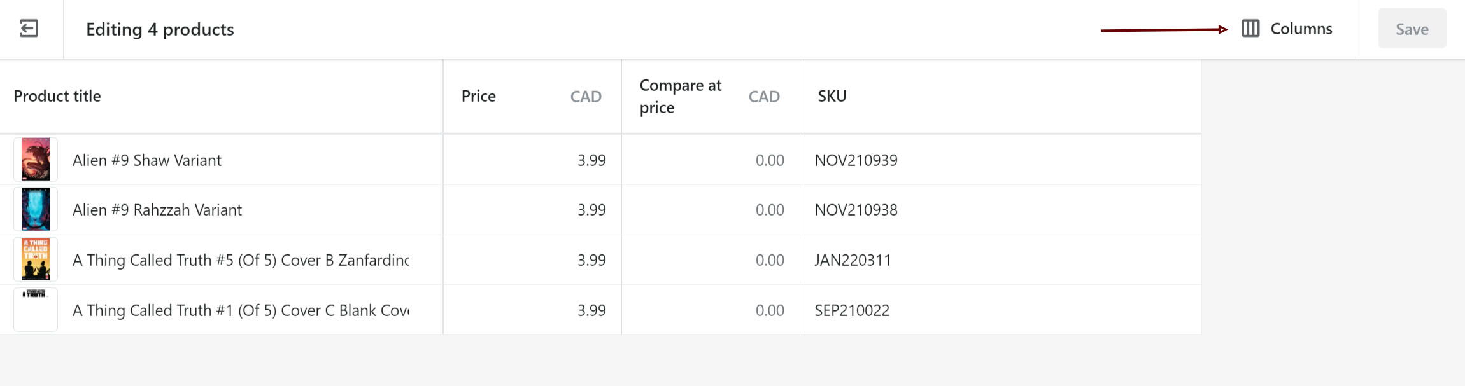The height and width of the screenshot is (386, 1465).
Task: Edit SKU field JAN220311
Action: tap(1001, 260)
